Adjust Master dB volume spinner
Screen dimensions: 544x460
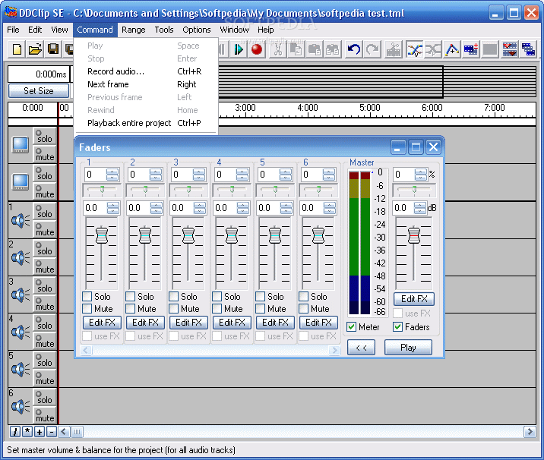(420, 208)
